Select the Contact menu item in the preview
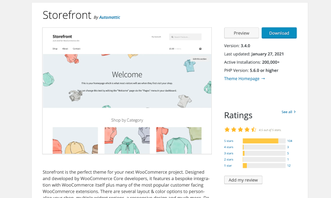 (x=77, y=49)
